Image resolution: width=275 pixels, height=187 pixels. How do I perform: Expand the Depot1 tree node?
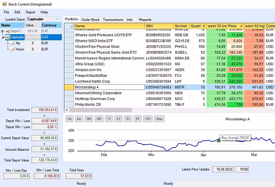click(x=3, y=31)
